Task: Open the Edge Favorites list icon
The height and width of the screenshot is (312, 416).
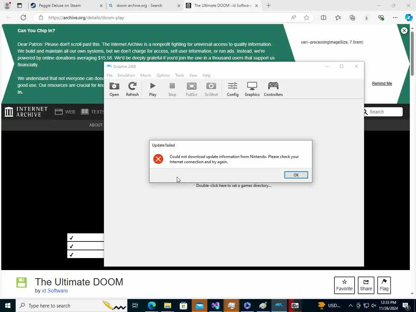Action: [x=338, y=18]
